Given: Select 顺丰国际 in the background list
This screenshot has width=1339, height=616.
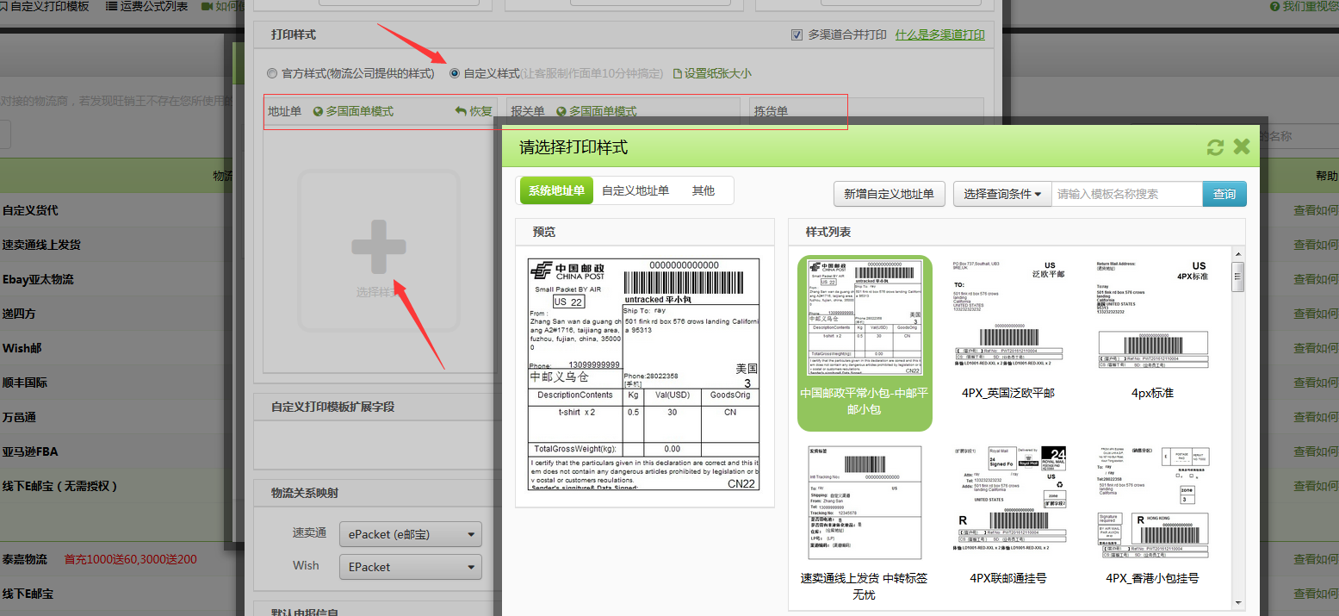Looking at the screenshot, I should pyautogui.click(x=25, y=383).
